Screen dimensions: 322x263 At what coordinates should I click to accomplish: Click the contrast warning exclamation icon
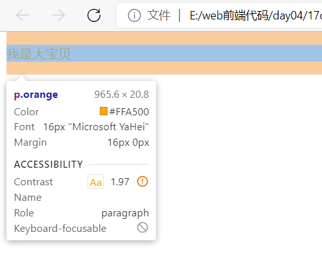143,181
